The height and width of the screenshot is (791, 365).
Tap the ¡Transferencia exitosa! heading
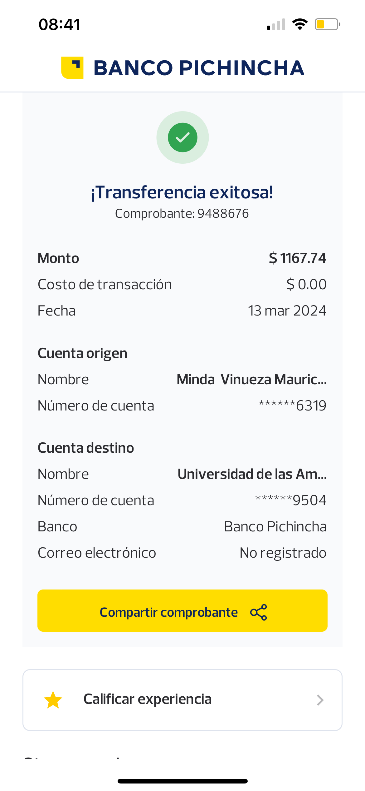[x=182, y=192]
